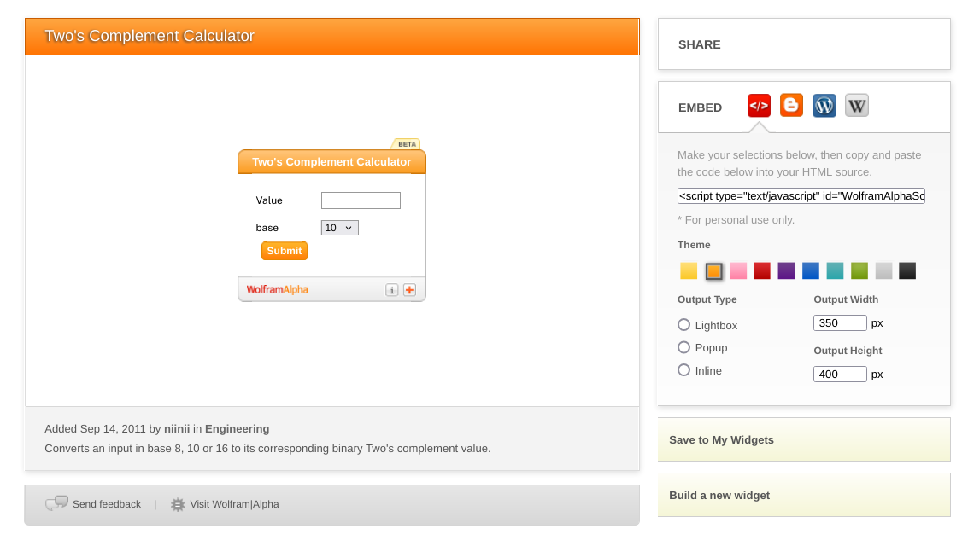Open the Engineering category link
Image resolution: width=968 pixels, height=546 pixels.
point(237,429)
